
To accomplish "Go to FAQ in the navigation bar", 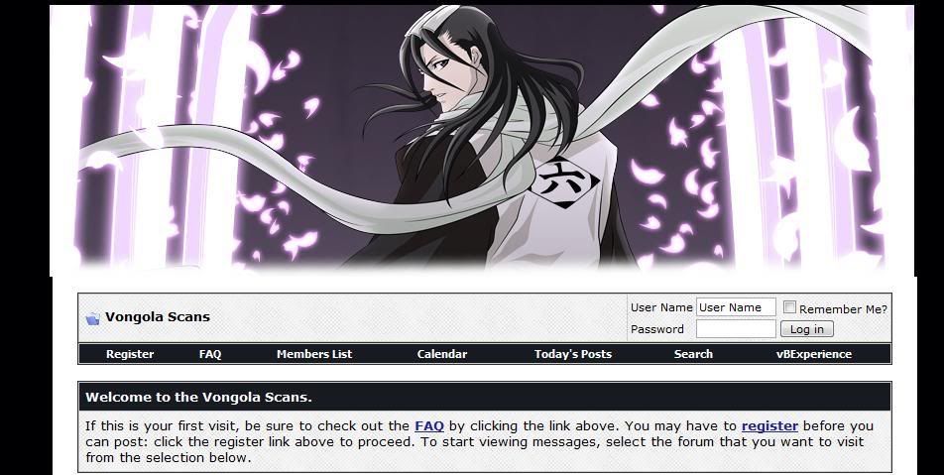I will (210, 354).
